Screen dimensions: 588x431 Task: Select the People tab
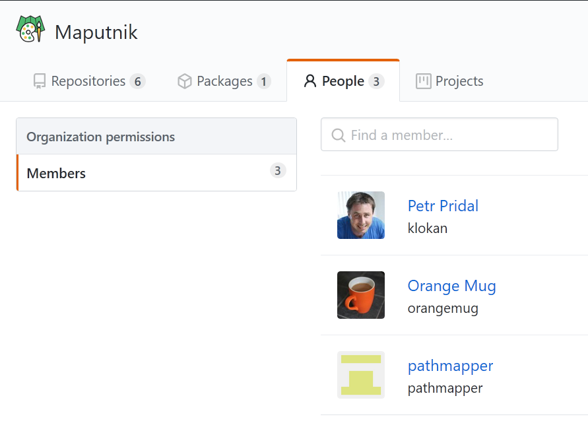click(344, 81)
